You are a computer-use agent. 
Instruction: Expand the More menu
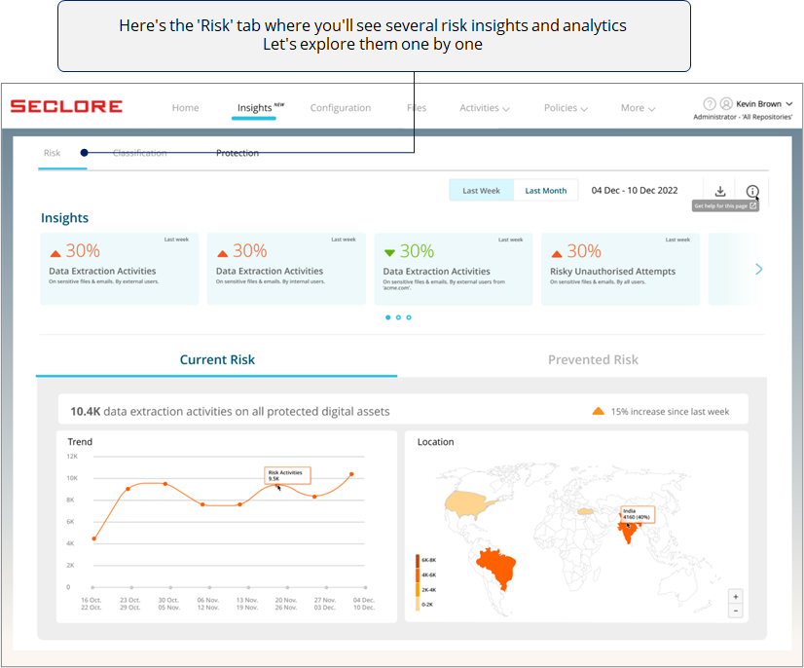point(638,108)
